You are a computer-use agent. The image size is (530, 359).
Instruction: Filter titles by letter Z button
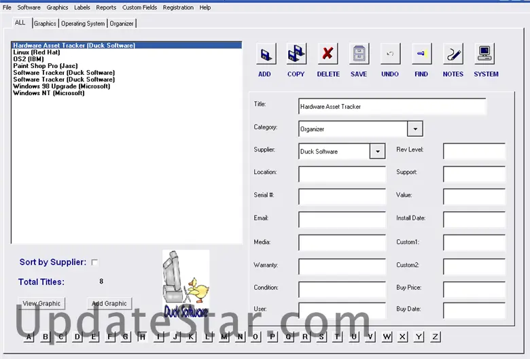point(436,337)
